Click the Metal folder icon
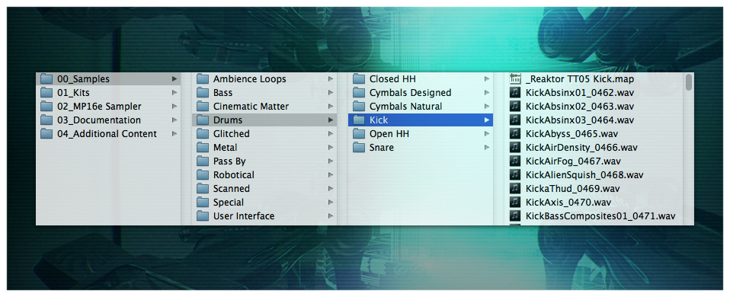The width and height of the screenshot is (730, 297). [x=203, y=148]
